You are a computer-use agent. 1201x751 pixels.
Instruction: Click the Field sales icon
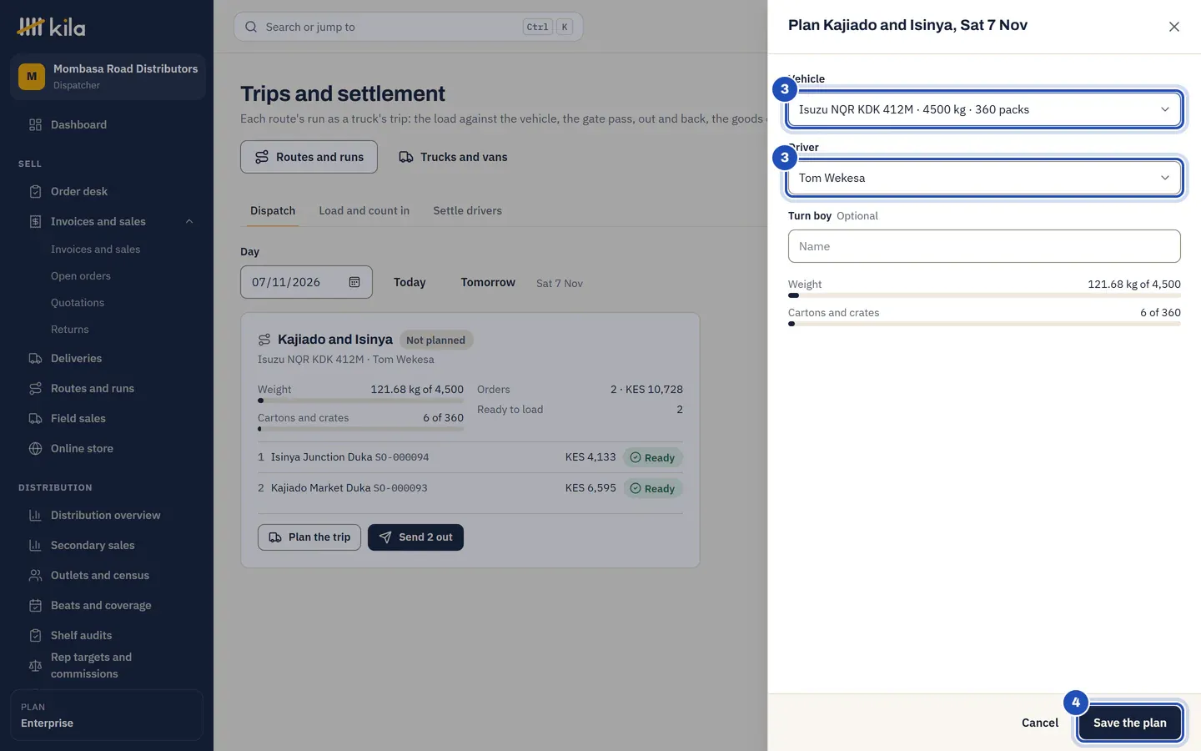point(35,419)
